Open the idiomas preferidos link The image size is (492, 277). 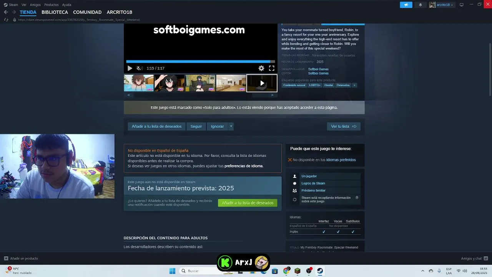[341, 160]
